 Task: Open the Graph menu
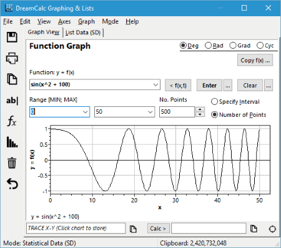pos(86,21)
